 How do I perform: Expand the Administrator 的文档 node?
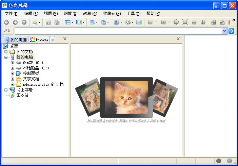click(x=12, y=84)
